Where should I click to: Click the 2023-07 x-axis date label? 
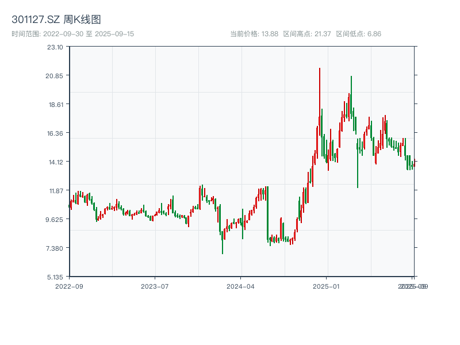click(x=155, y=286)
